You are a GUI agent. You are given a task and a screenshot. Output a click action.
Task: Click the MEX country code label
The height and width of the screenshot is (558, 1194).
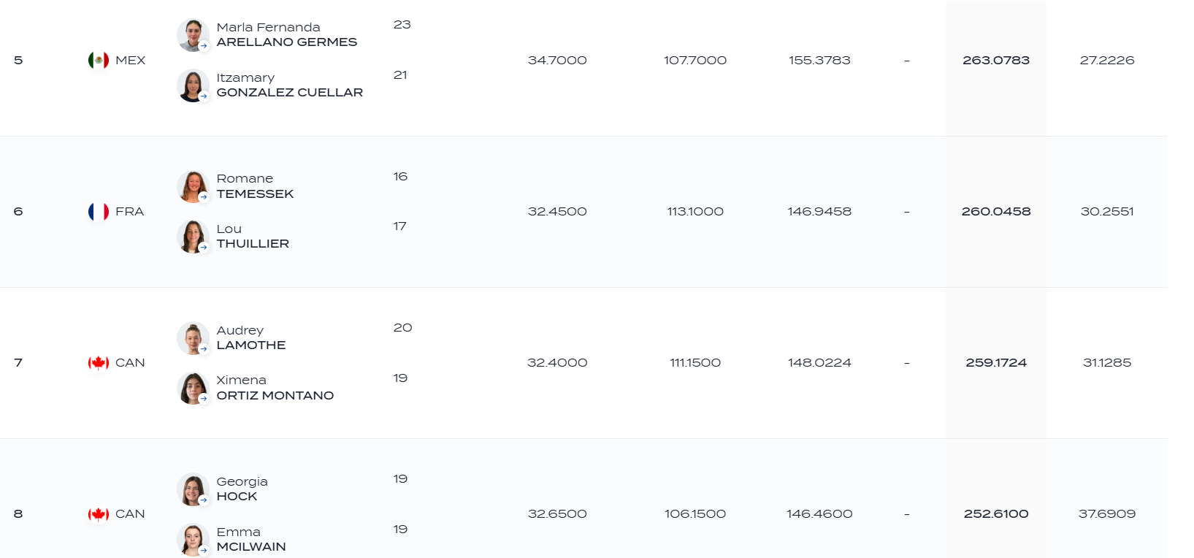pos(131,61)
